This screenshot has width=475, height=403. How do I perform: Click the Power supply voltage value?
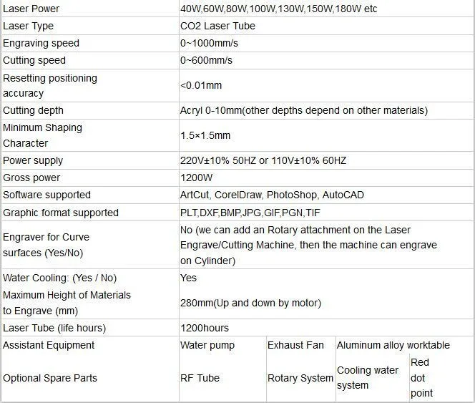(263, 160)
